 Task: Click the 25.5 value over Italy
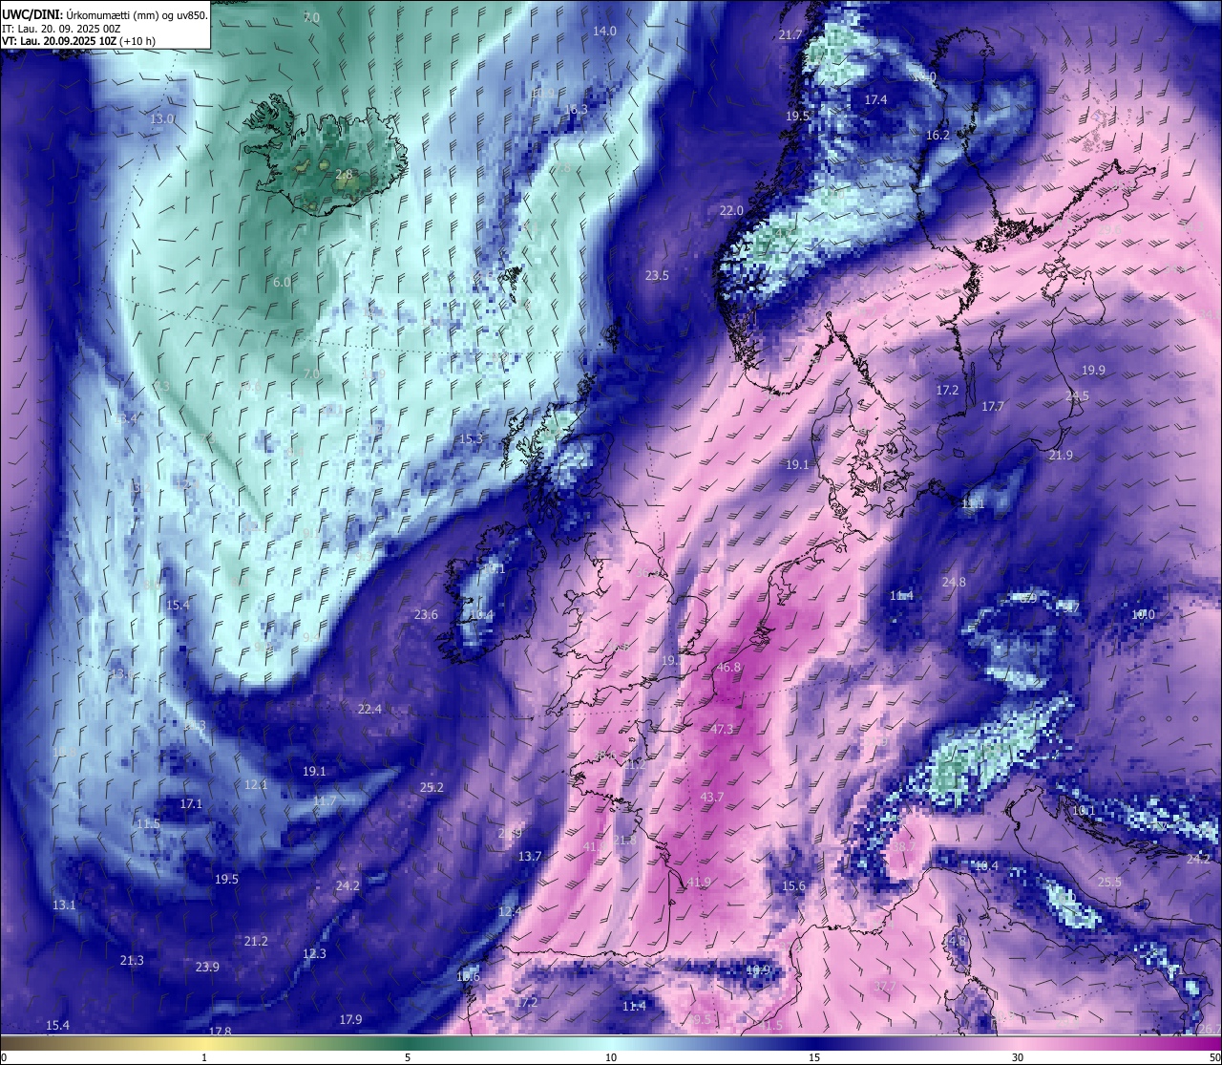(x=1109, y=882)
